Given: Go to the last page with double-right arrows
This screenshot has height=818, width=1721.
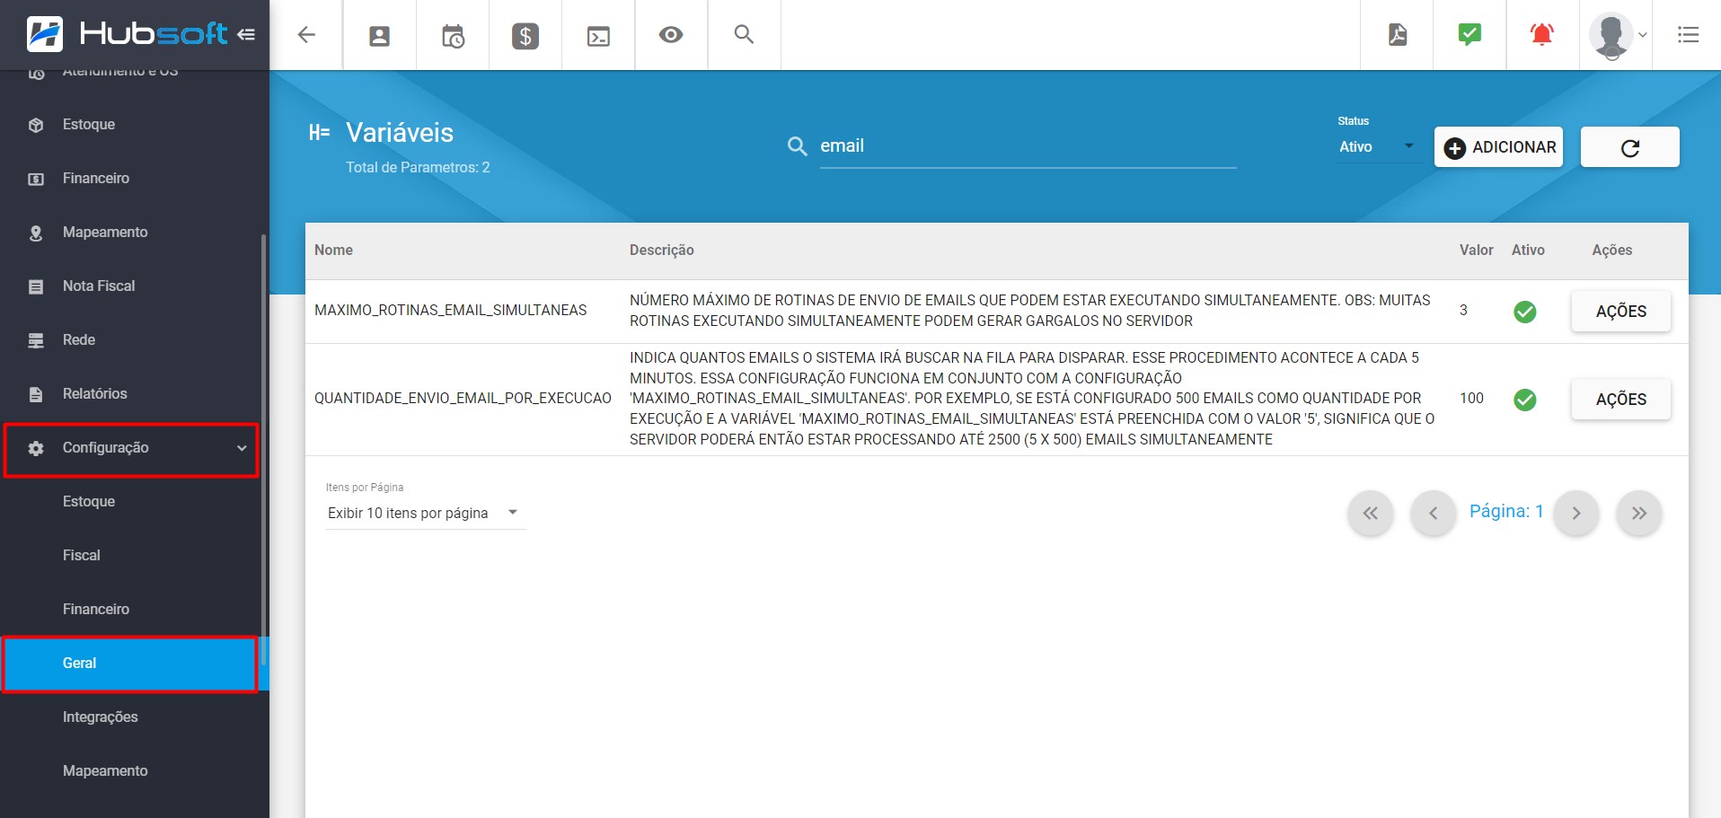Looking at the screenshot, I should [1639, 514].
